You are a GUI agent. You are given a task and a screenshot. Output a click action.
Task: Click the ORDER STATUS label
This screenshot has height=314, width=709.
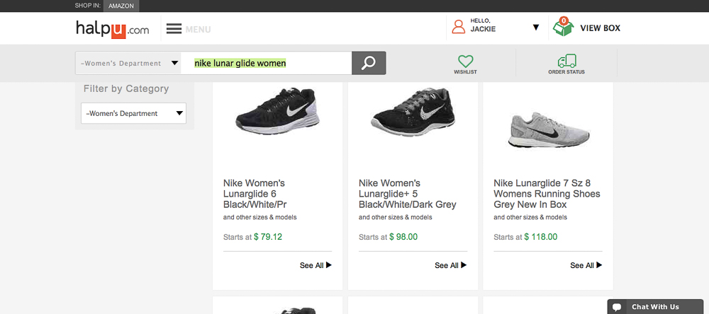566,72
